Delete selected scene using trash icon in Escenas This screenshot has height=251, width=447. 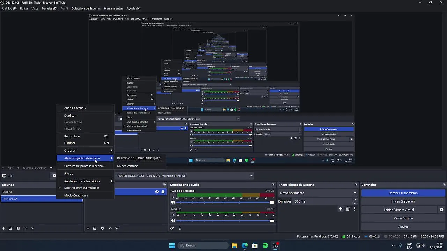tap(10, 228)
